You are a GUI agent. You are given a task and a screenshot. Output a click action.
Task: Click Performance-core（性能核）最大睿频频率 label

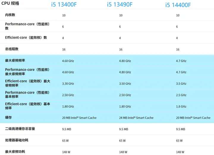(27, 72)
